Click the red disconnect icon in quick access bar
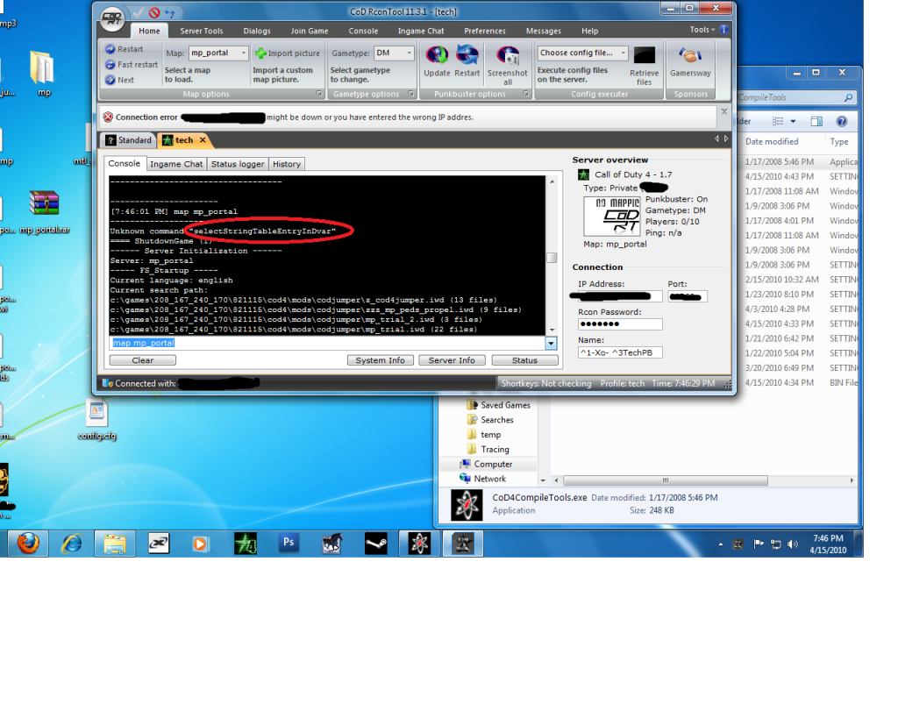Image resolution: width=898 pixels, height=718 pixels. point(154,12)
